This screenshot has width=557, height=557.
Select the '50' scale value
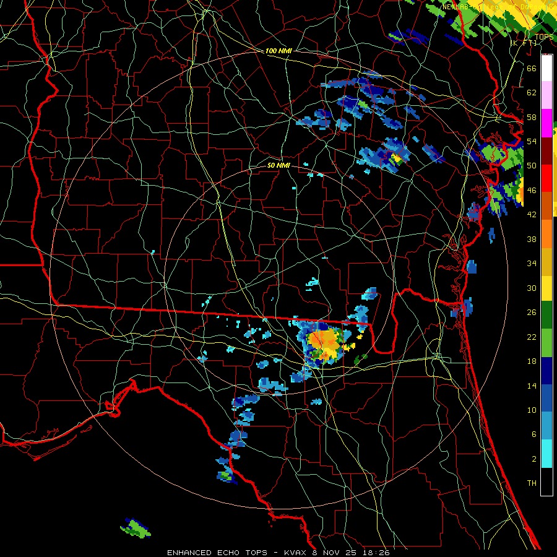point(532,166)
